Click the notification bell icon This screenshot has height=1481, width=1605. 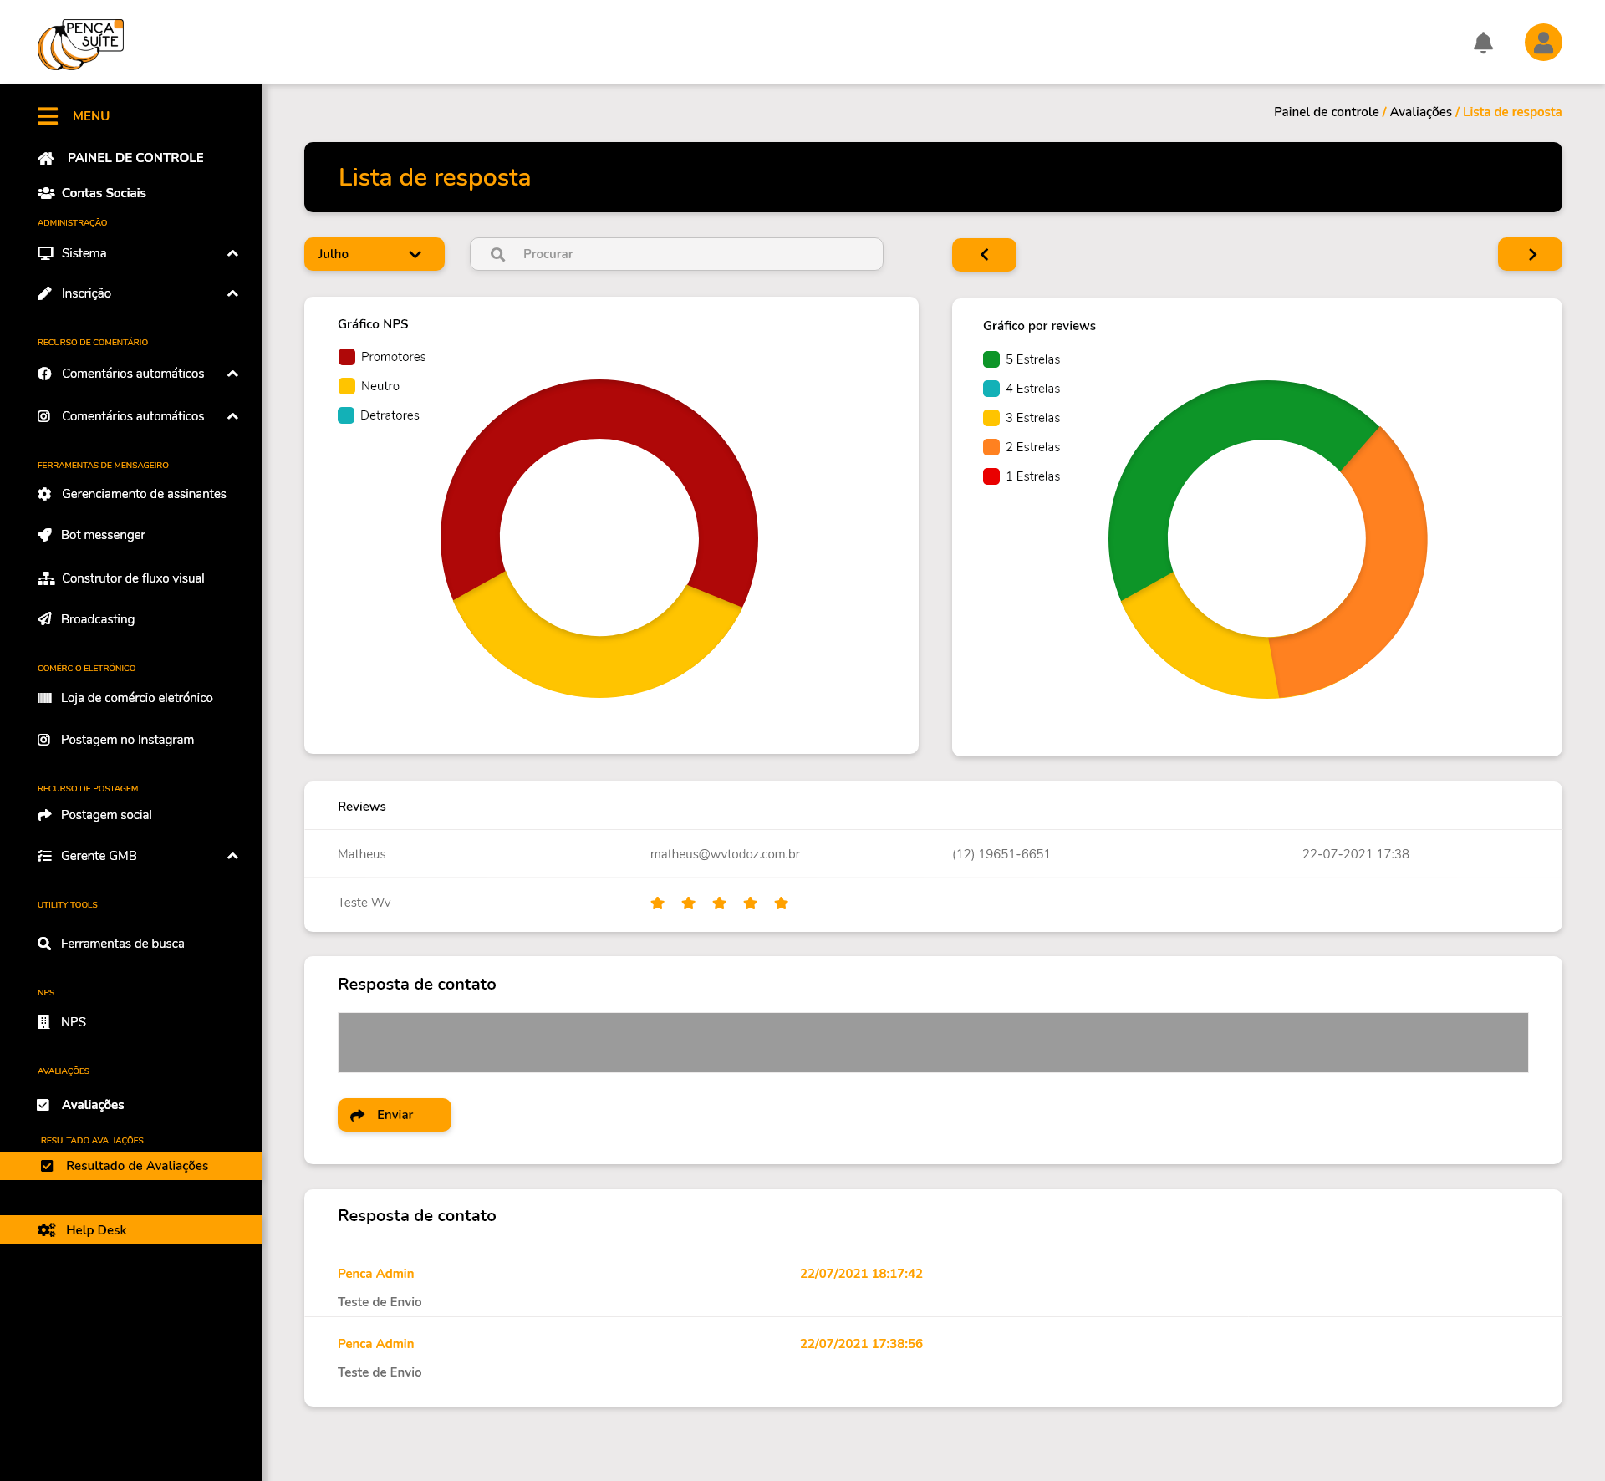point(1483,43)
